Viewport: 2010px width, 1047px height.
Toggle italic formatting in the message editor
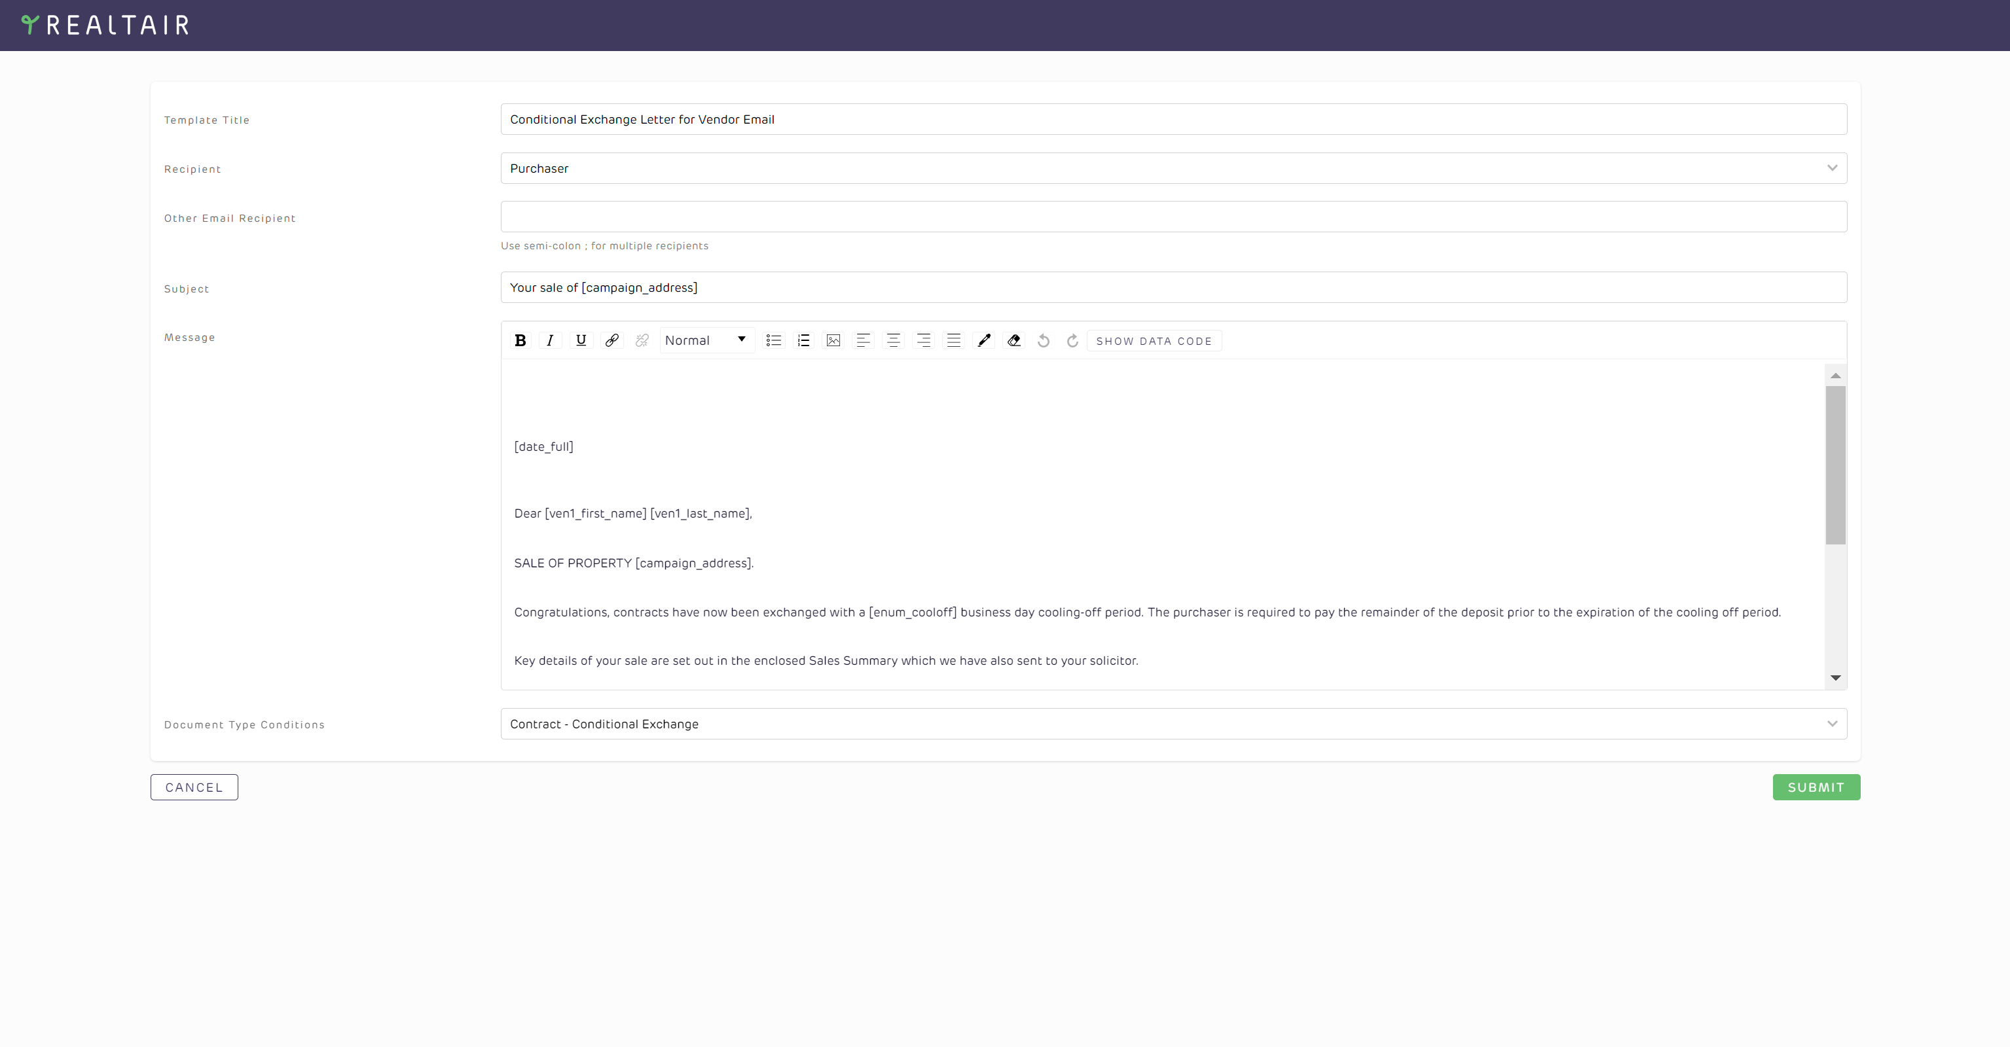(x=550, y=340)
